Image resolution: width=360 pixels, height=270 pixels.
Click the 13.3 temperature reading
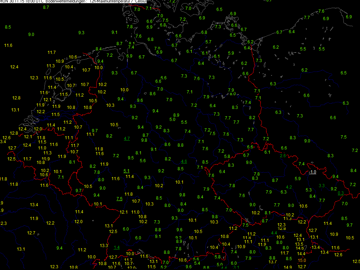click(104, 245)
